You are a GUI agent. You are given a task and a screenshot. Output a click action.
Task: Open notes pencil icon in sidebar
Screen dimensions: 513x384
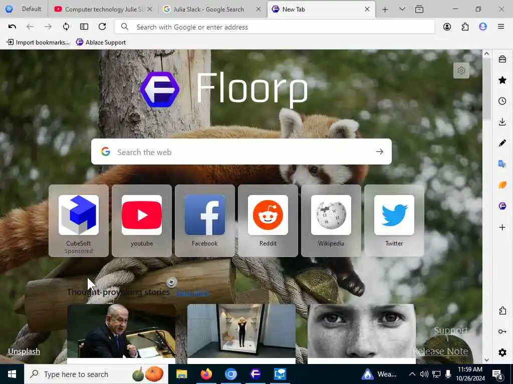pos(502,143)
